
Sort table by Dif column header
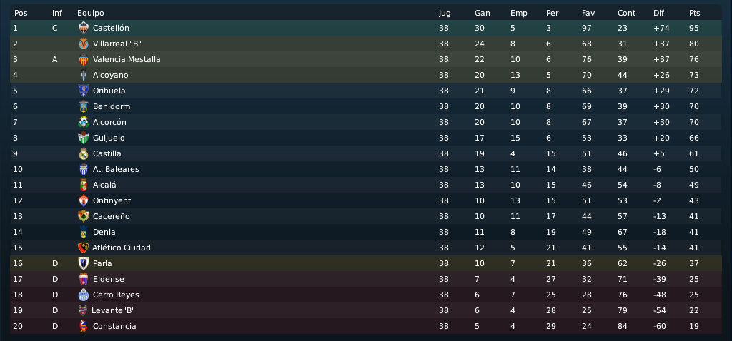tap(658, 13)
